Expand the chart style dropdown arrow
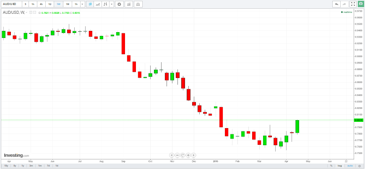This screenshot has width=365, height=169. (x=111, y=4)
